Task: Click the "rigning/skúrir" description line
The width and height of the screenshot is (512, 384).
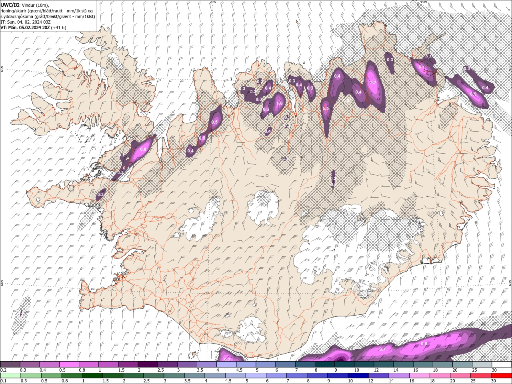Action: (x=47, y=11)
